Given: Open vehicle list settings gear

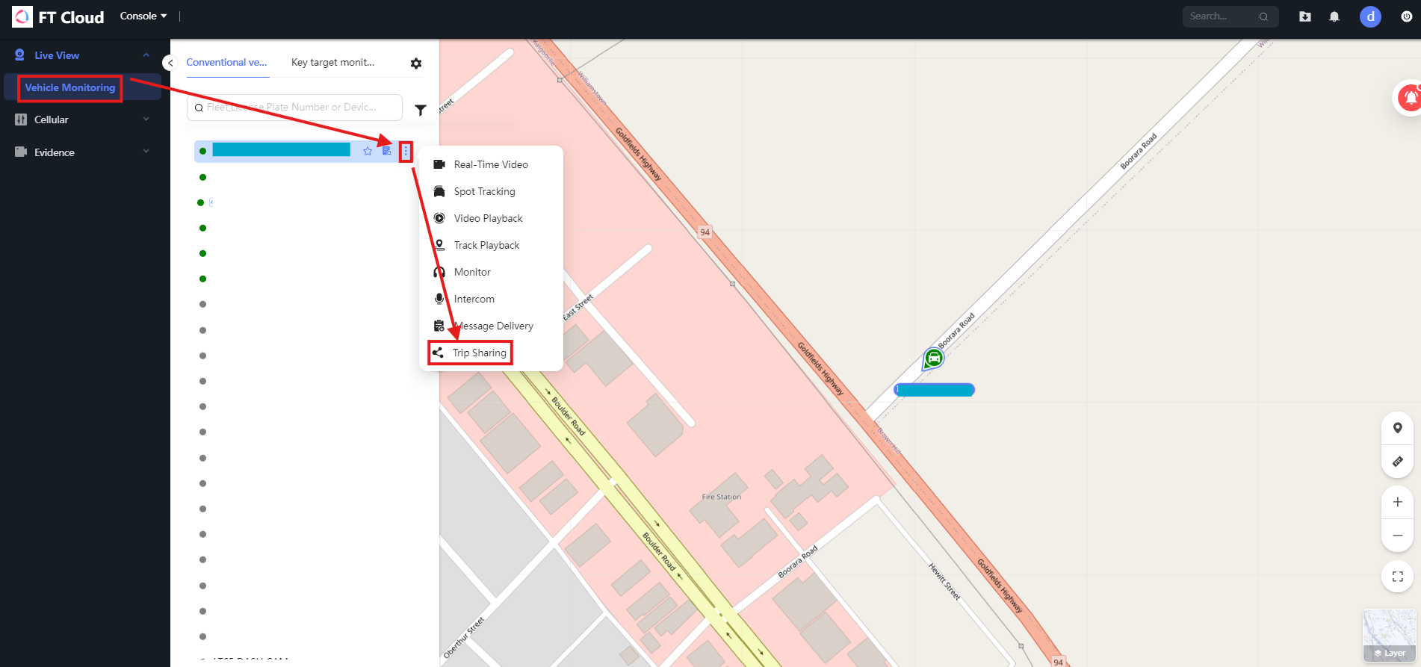Looking at the screenshot, I should 416,63.
